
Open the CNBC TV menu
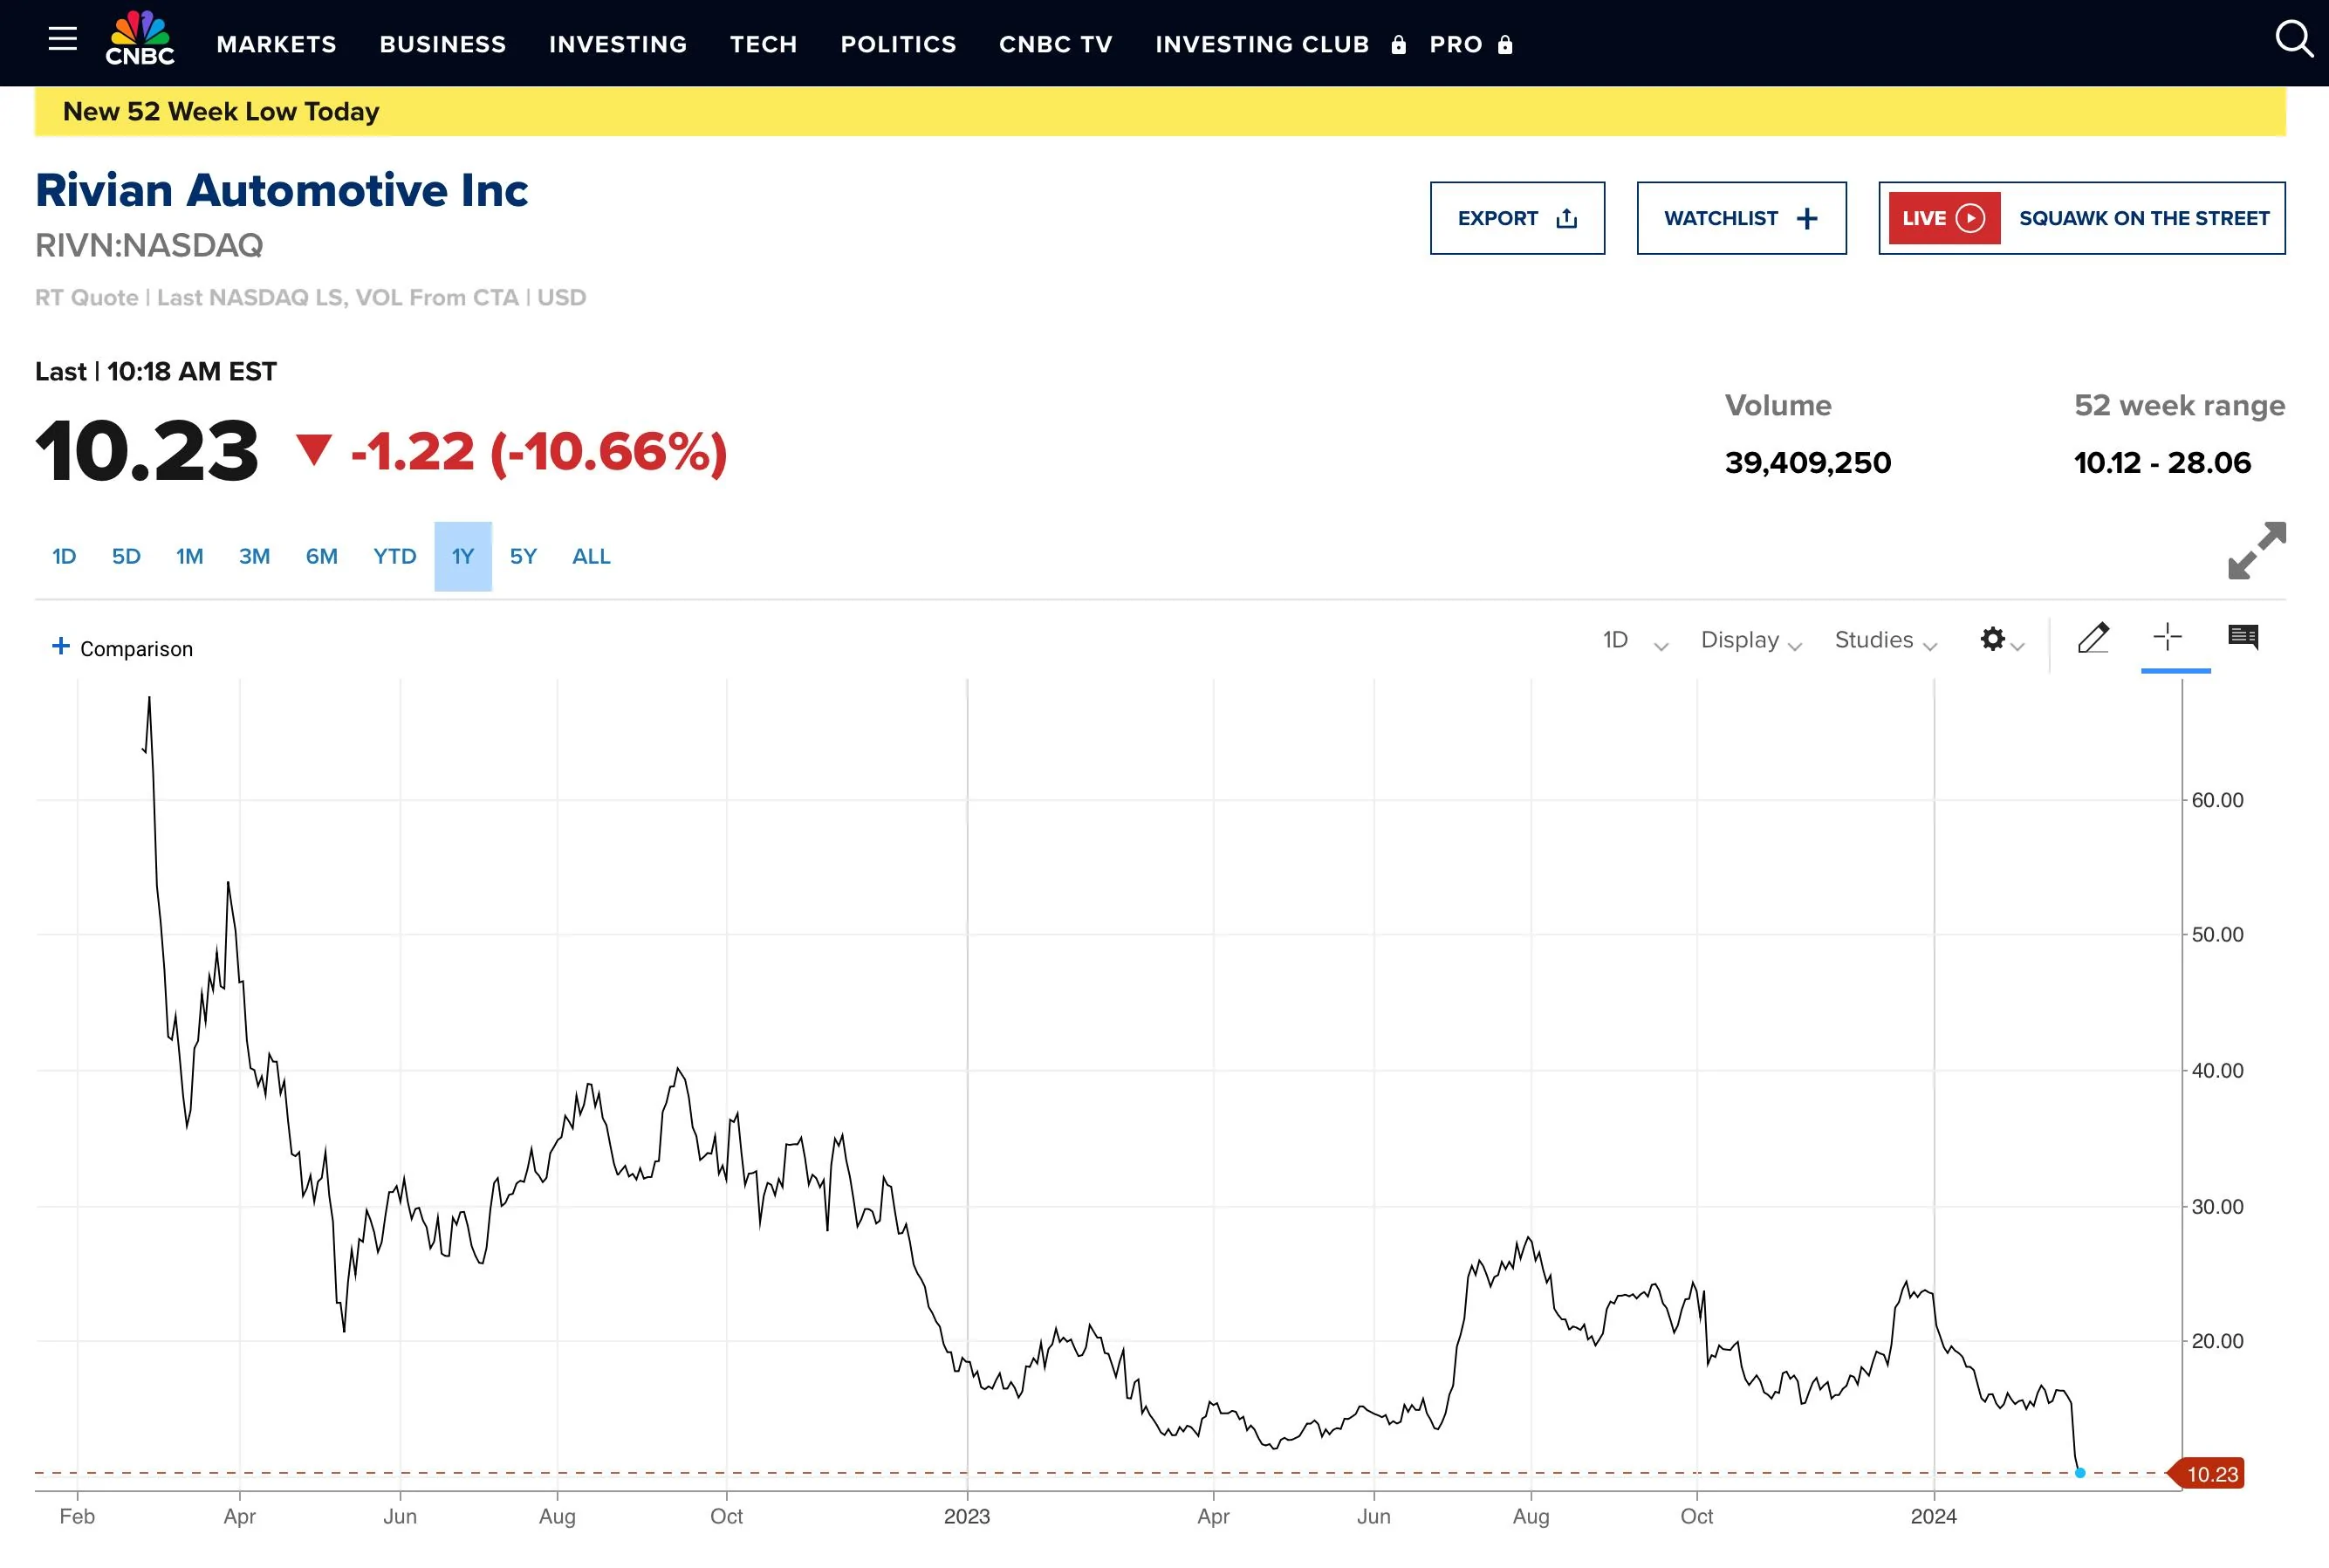point(1055,44)
